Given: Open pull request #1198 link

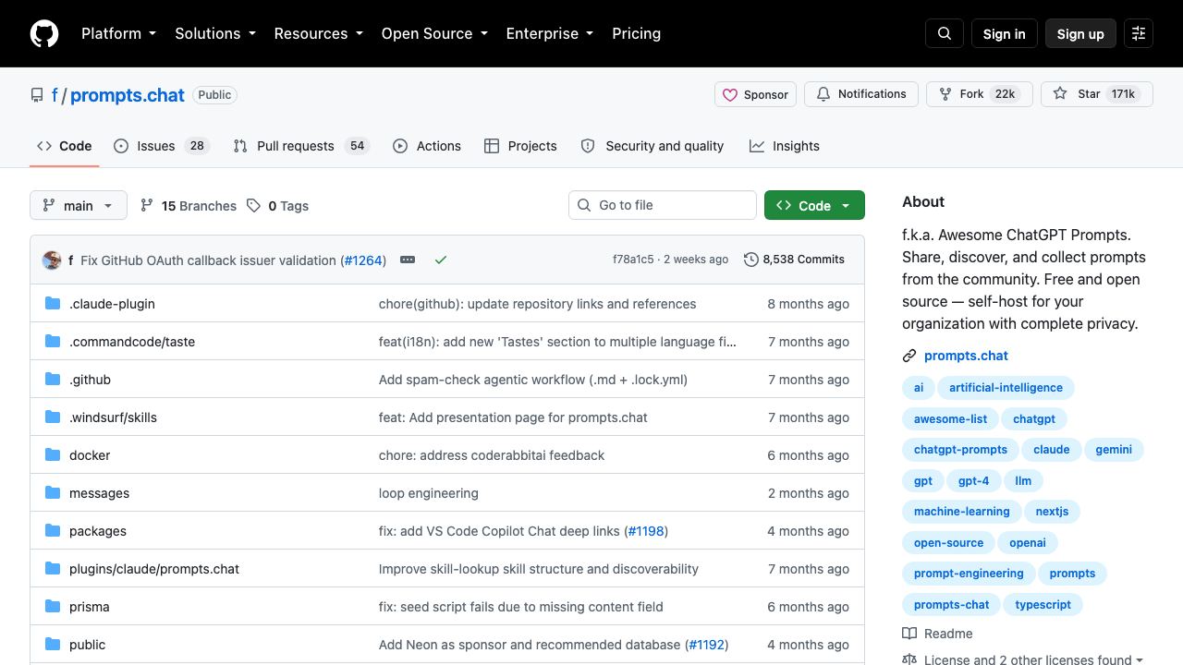Looking at the screenshot, I should (x=646, y=531).
